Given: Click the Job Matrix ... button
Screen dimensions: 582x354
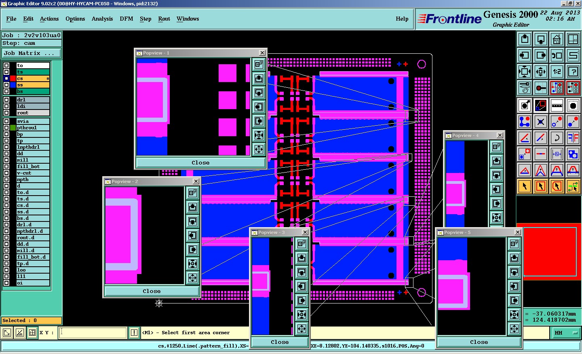Looking at the screenshot, I should (32, 53).
